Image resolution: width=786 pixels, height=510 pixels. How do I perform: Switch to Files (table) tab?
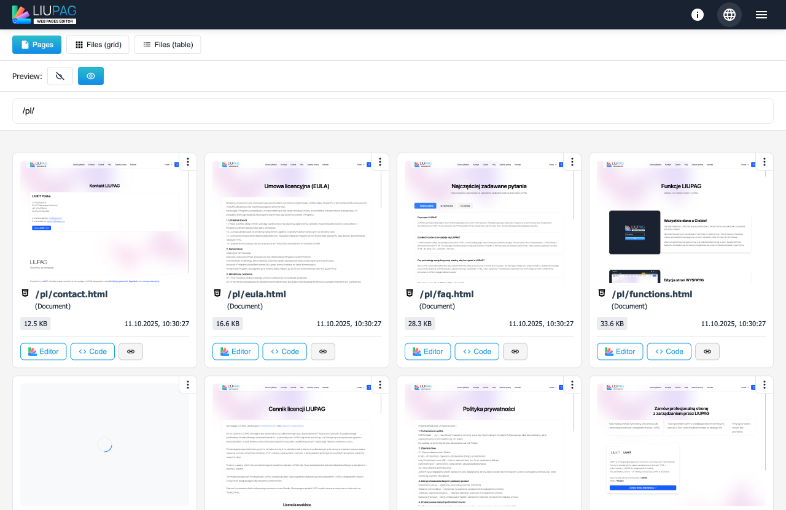point(168,45)
